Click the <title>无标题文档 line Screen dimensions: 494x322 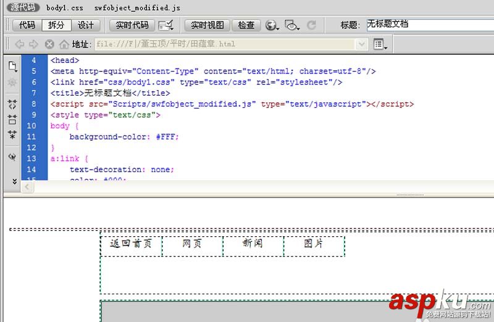(x=111, y=93)
